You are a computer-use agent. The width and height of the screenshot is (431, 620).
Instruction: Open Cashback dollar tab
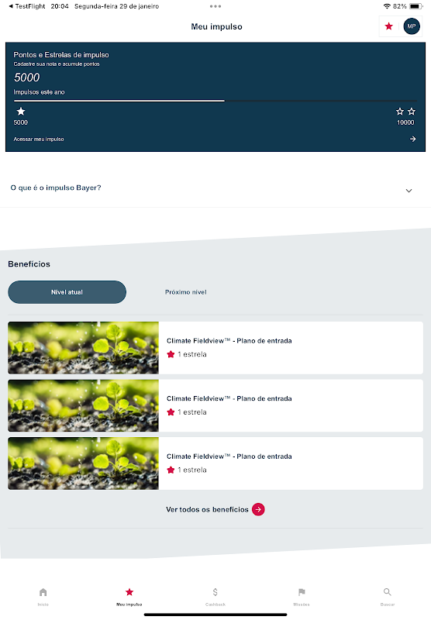(x=215, y=596)
